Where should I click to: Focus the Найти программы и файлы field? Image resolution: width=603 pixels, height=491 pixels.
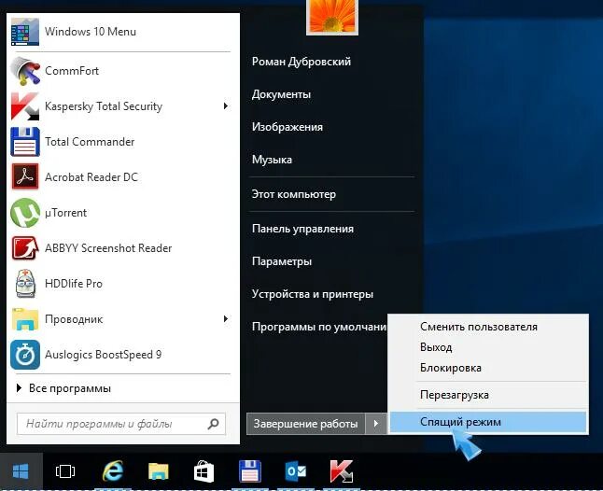(x=121, y=424)
